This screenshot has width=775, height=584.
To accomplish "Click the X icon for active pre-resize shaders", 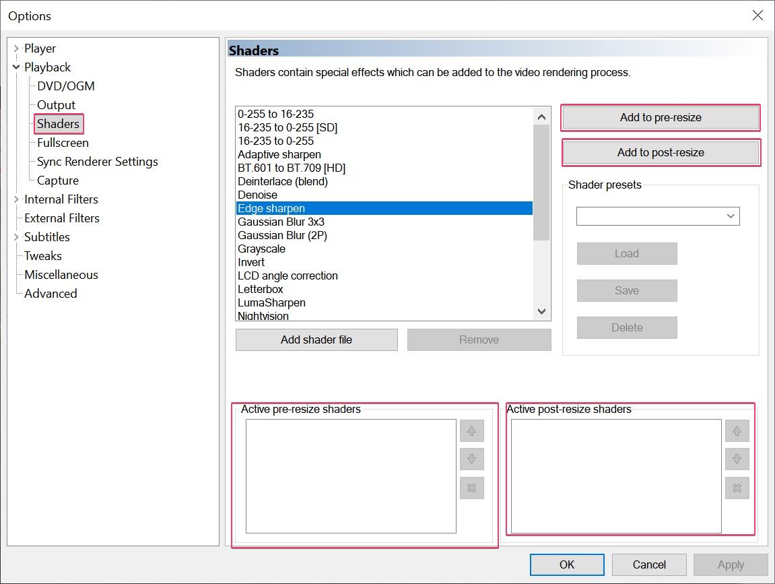I will pyautogui.click(x=471, y=488).
